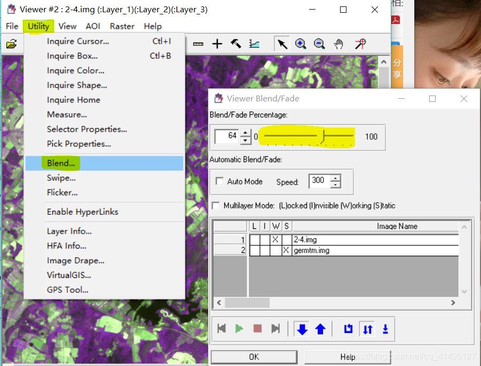Start the green play button
Image resolution: width=481 pixels, height=366 pixels.
point(239,329)
